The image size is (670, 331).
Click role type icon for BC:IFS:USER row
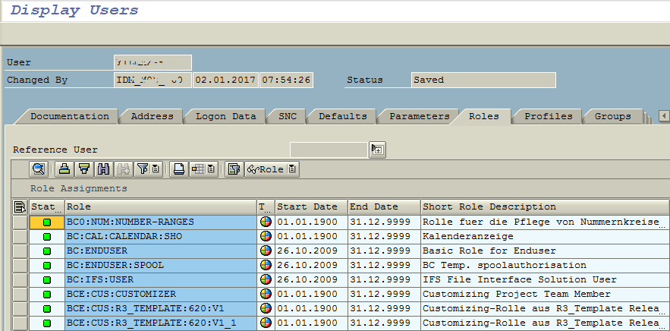click(x=266, y=279)
